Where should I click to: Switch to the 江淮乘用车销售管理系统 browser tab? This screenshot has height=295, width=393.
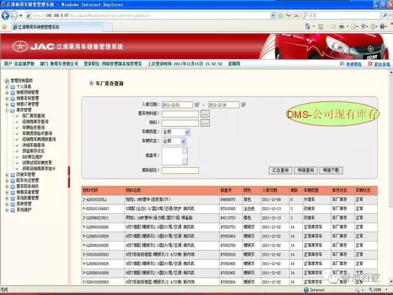(58, 27)
